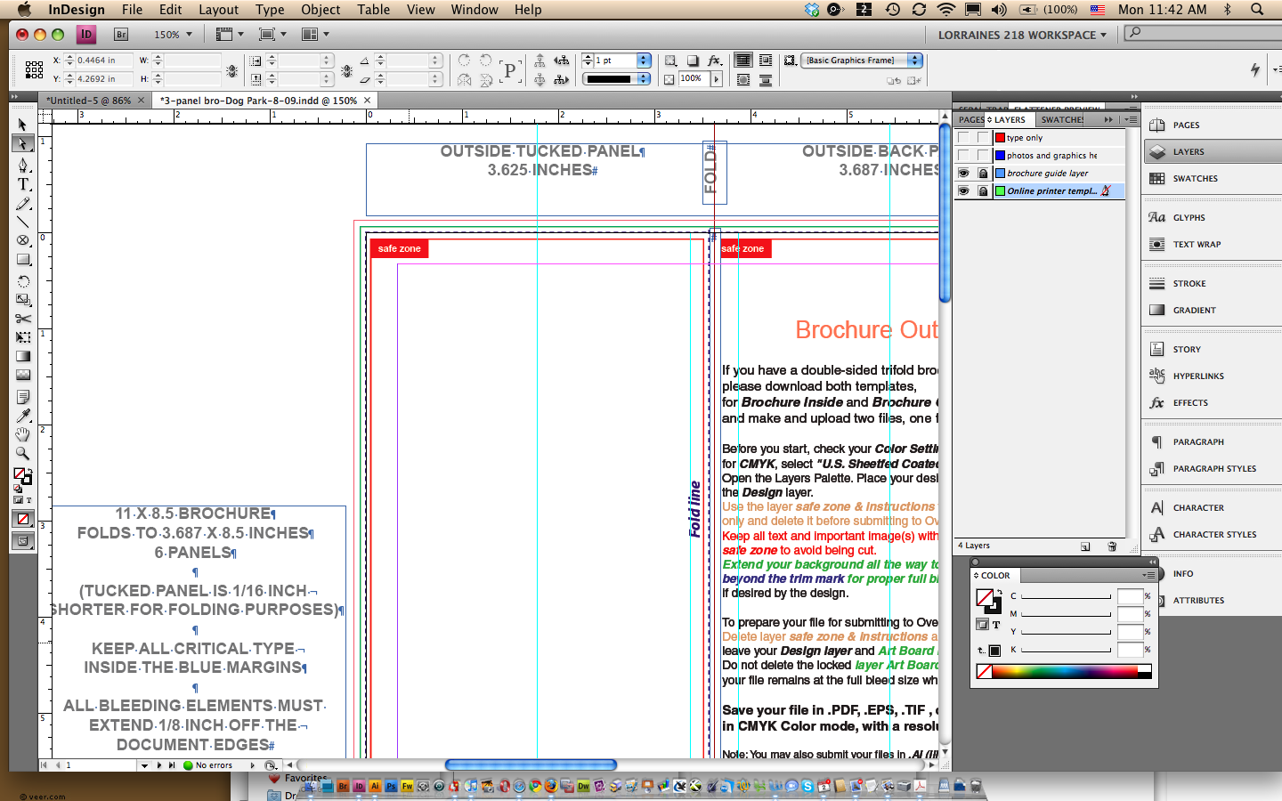The image size is (1282, 801).
Task: Open the View Options dropdown in application bar
Action: pos(230,35)
